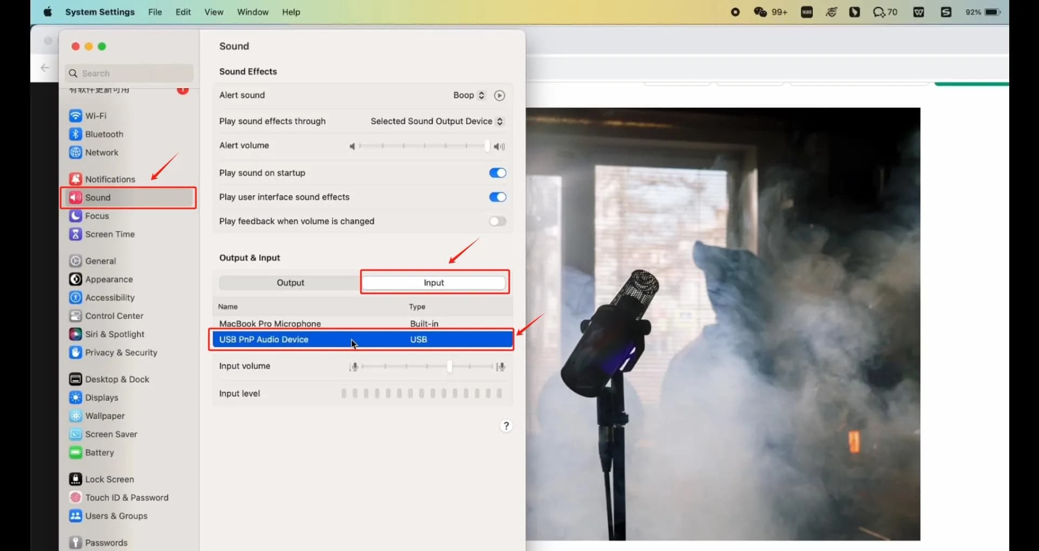The image size is (1039, 551).
Task: Click the Name column header
Action: [228, 306]
